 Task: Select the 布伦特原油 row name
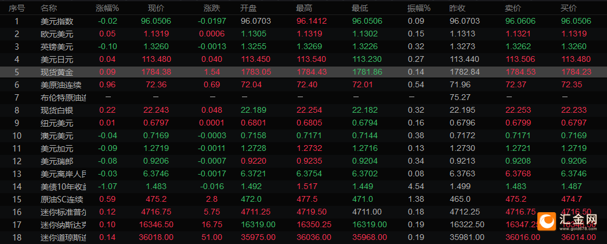point(63,98)
